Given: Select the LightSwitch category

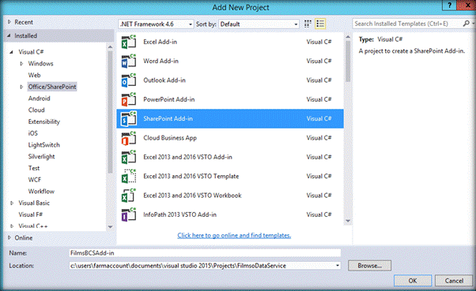Looking at the screenshot, I should (44, 145).
